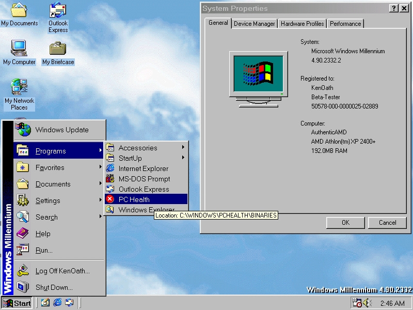
Task: Click the task scheduler tray icon
Action: [x=357, y=303]
